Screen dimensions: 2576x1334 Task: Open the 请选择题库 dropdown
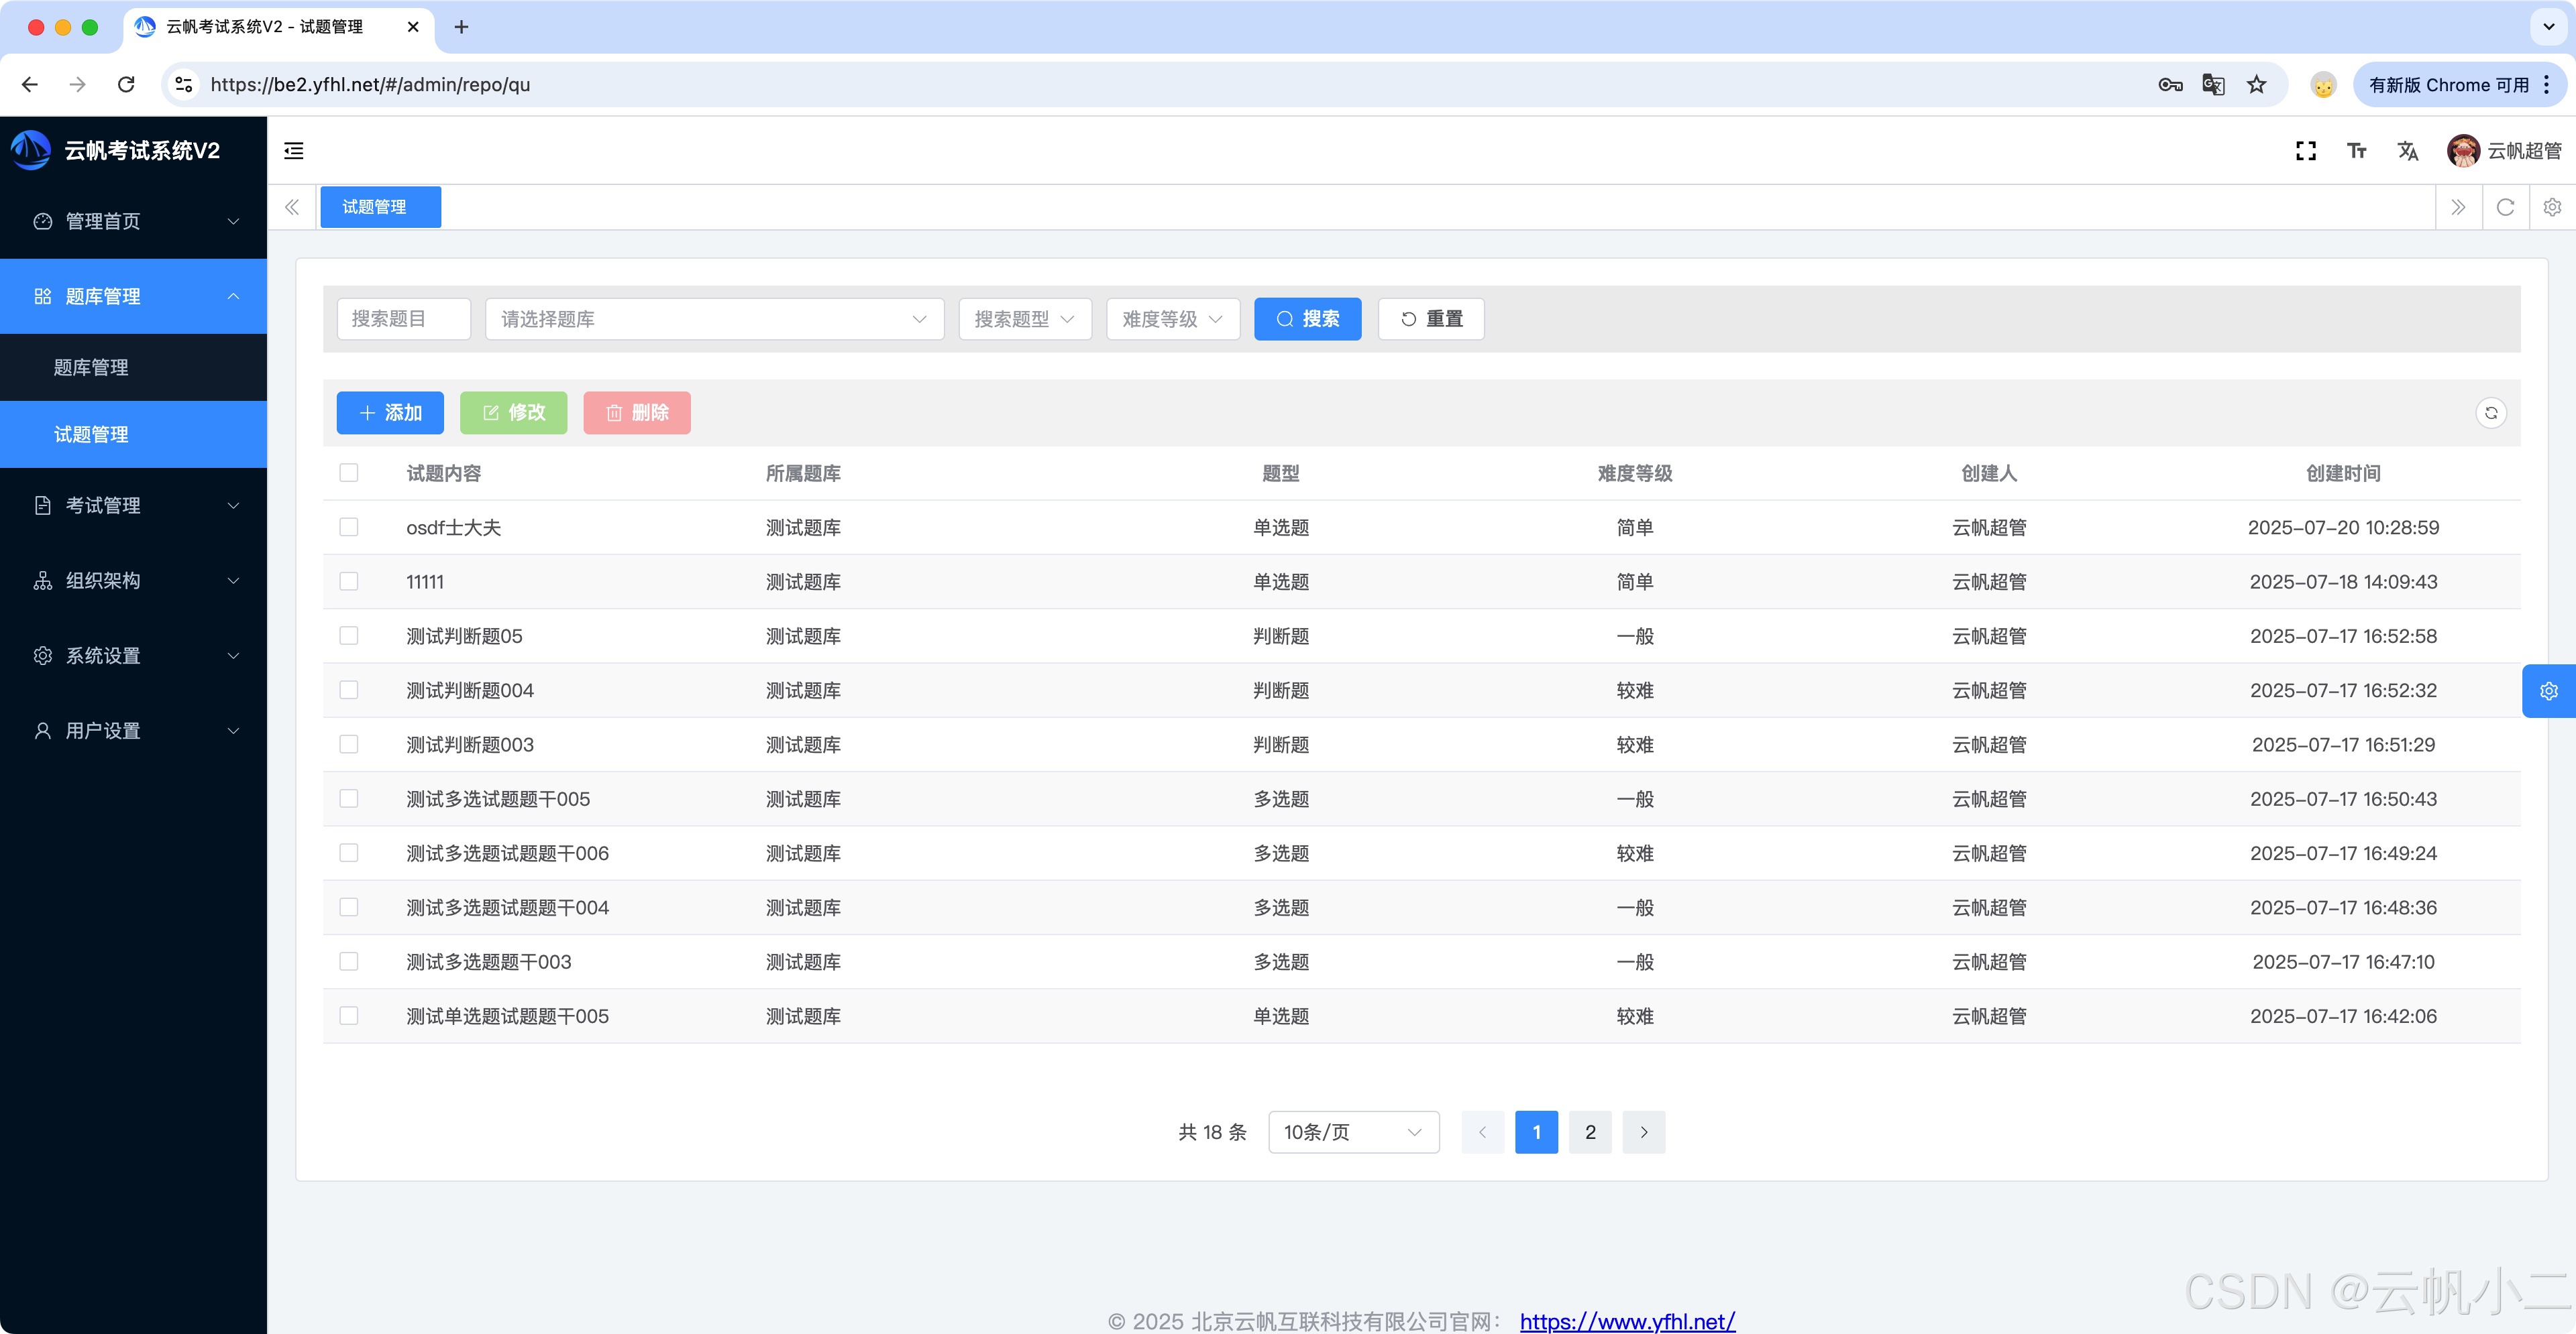coord(714,319)
